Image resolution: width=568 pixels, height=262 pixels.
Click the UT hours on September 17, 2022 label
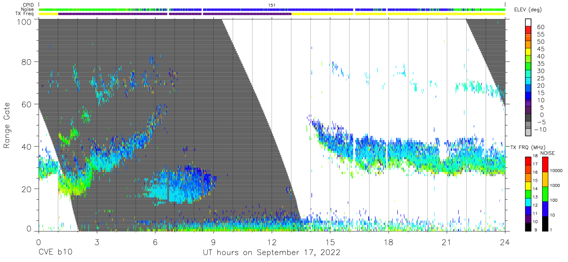click(272, 252)
